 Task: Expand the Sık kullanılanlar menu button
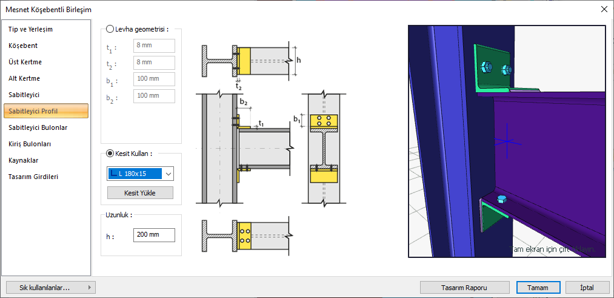(x=50, y=288)
